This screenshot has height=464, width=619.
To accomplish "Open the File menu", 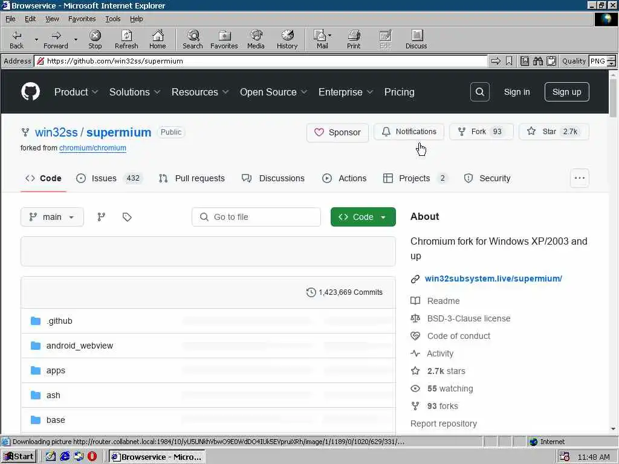I will pyautogui.click(x=10, y=19).
